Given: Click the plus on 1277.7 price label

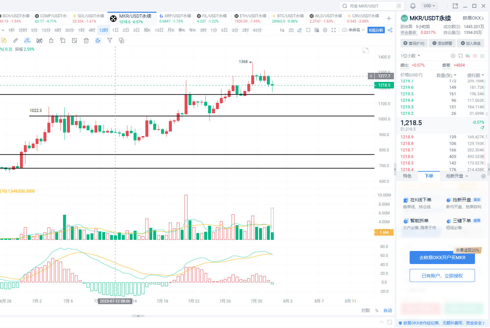Looking at the screenshot, I should tap(371, 76).
